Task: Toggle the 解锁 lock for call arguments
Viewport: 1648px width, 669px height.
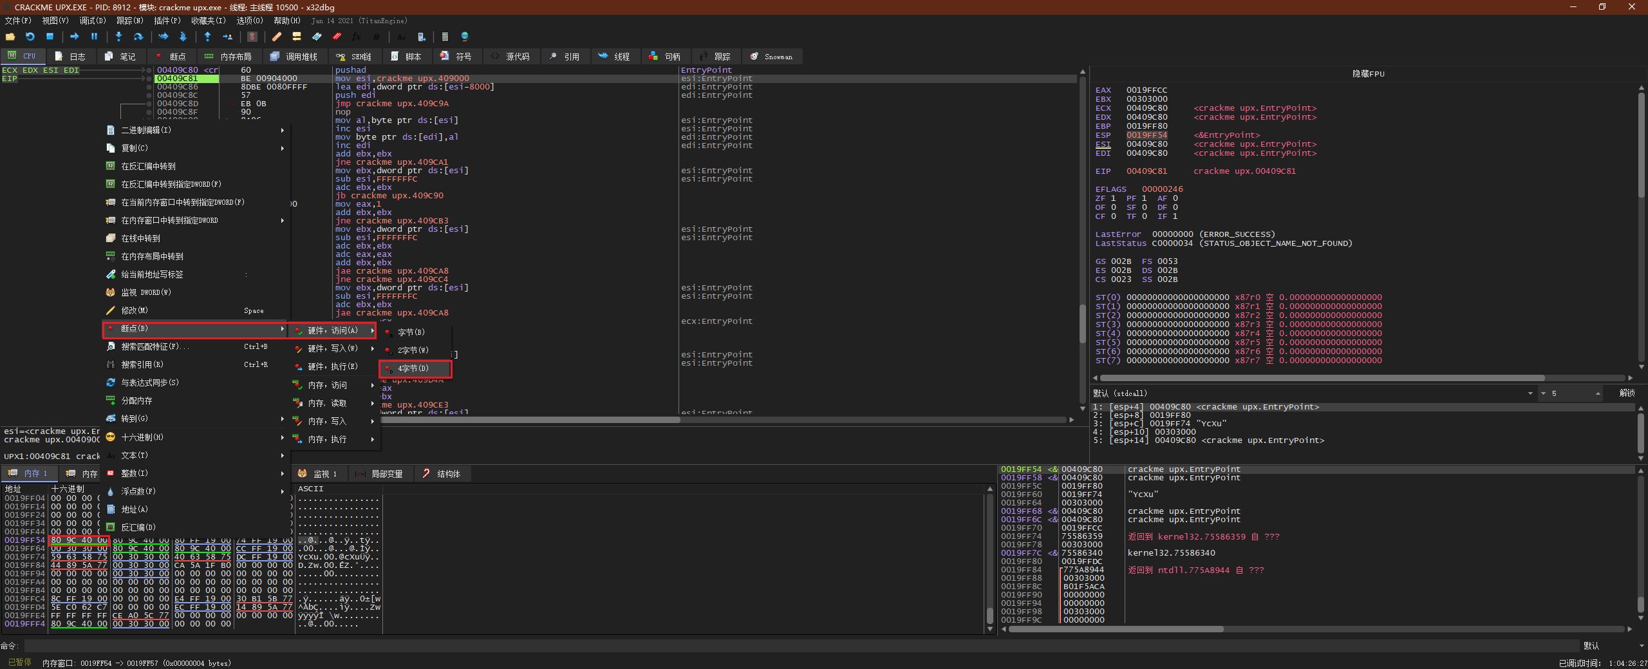Action: point(1626,393)
